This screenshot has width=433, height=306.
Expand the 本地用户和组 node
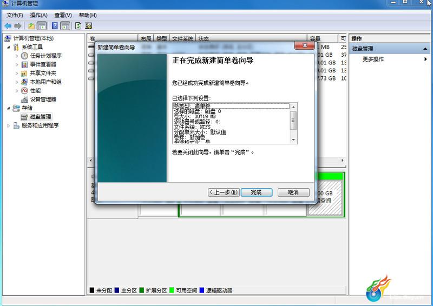17,82
